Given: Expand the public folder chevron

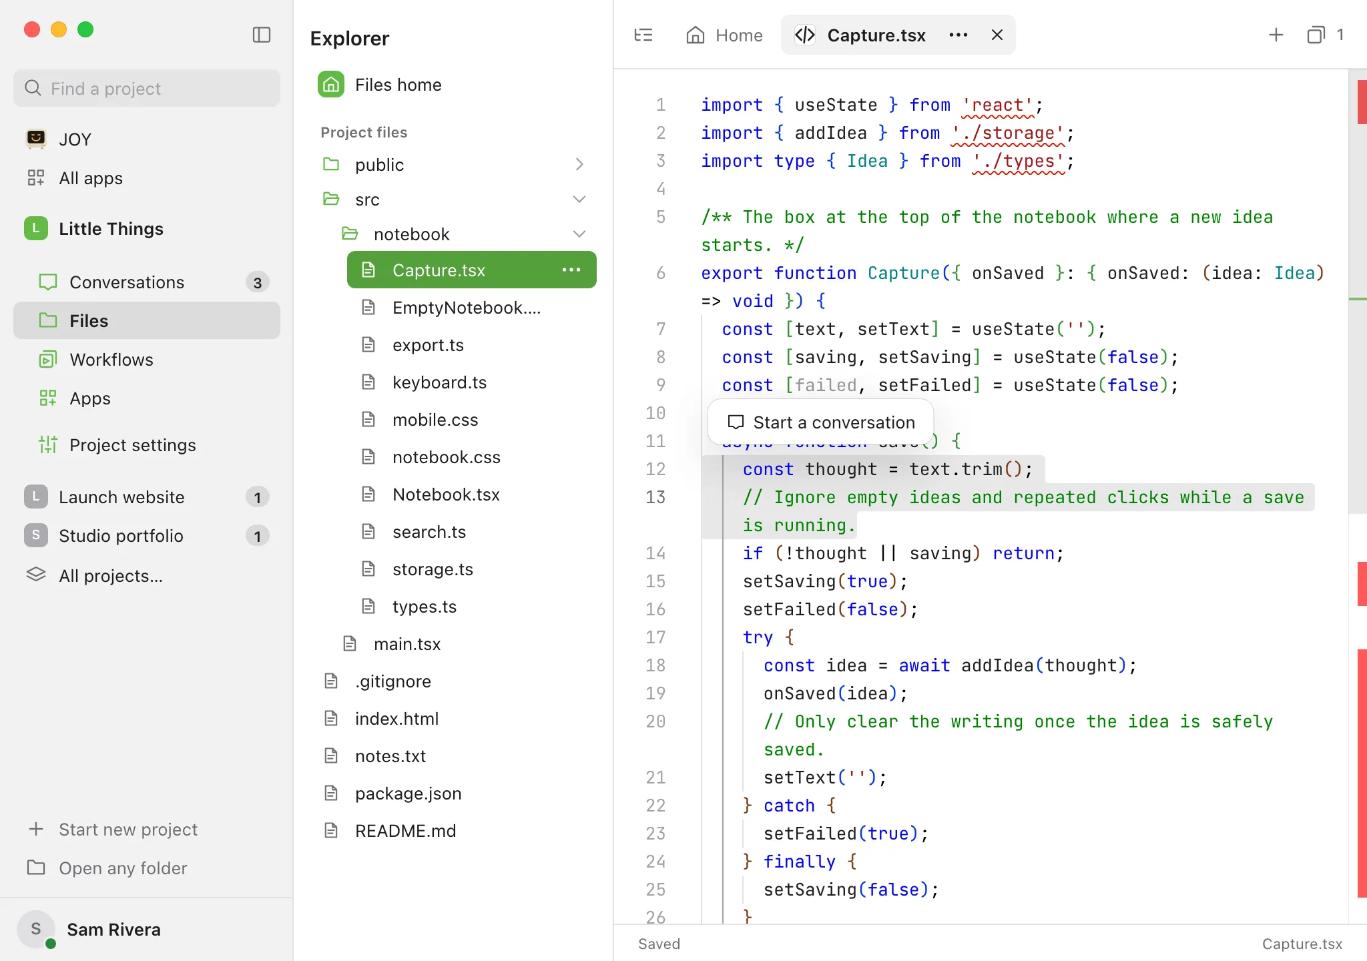Looking at the screenshot, I should point(579,164).
